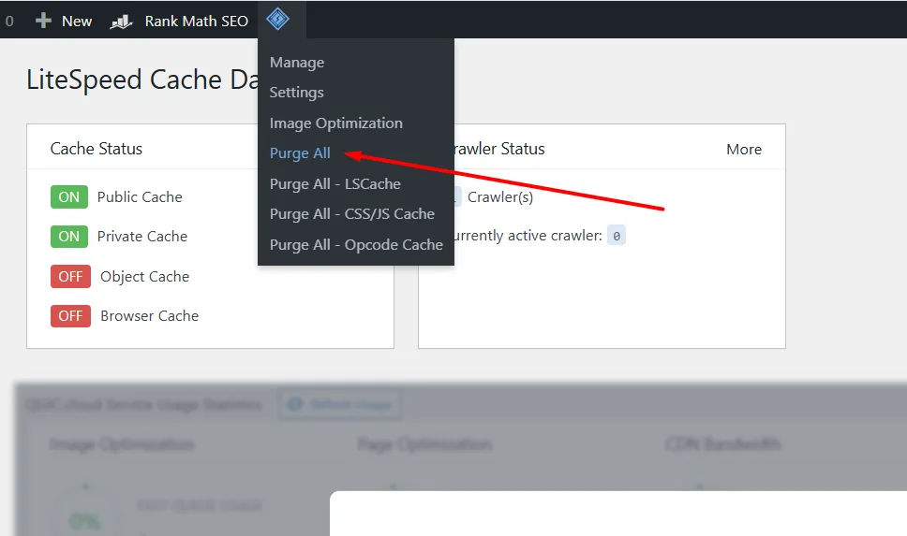The width and height of the screenshot is (907, 536).
Task: Click the Rank Math SEO chart icon
Action: [x=121, y=22]
